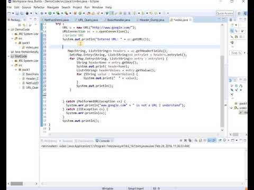Click the Open Console icon
254x190 pixels.
tap(233, 140)
